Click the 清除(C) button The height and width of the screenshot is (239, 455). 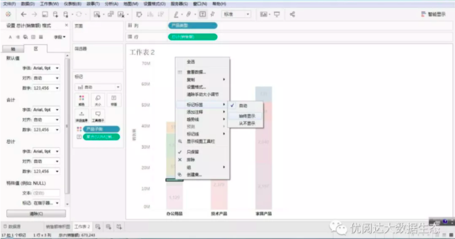click(36, 214)
